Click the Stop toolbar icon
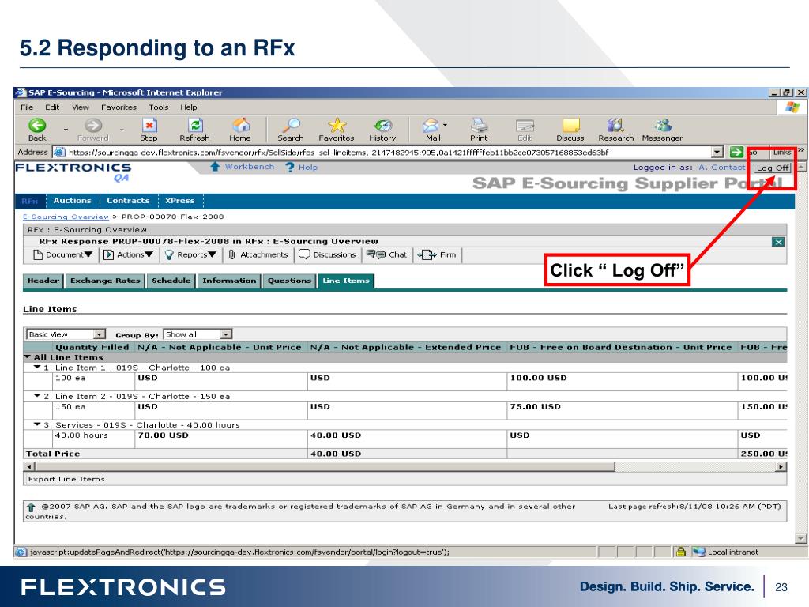This screenshot has width=809, height=607. [x=149, y=130]
